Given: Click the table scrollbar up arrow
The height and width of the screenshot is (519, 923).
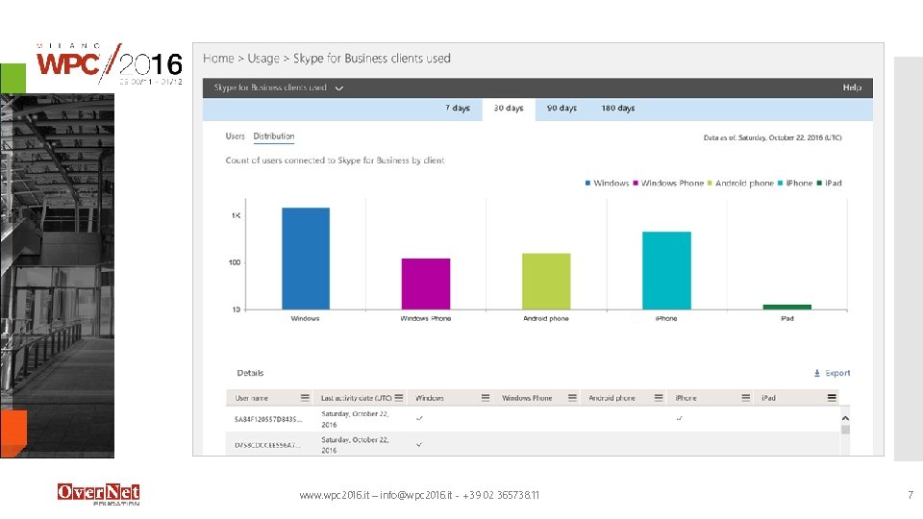Looking at the screenshot, I should 845,418.
